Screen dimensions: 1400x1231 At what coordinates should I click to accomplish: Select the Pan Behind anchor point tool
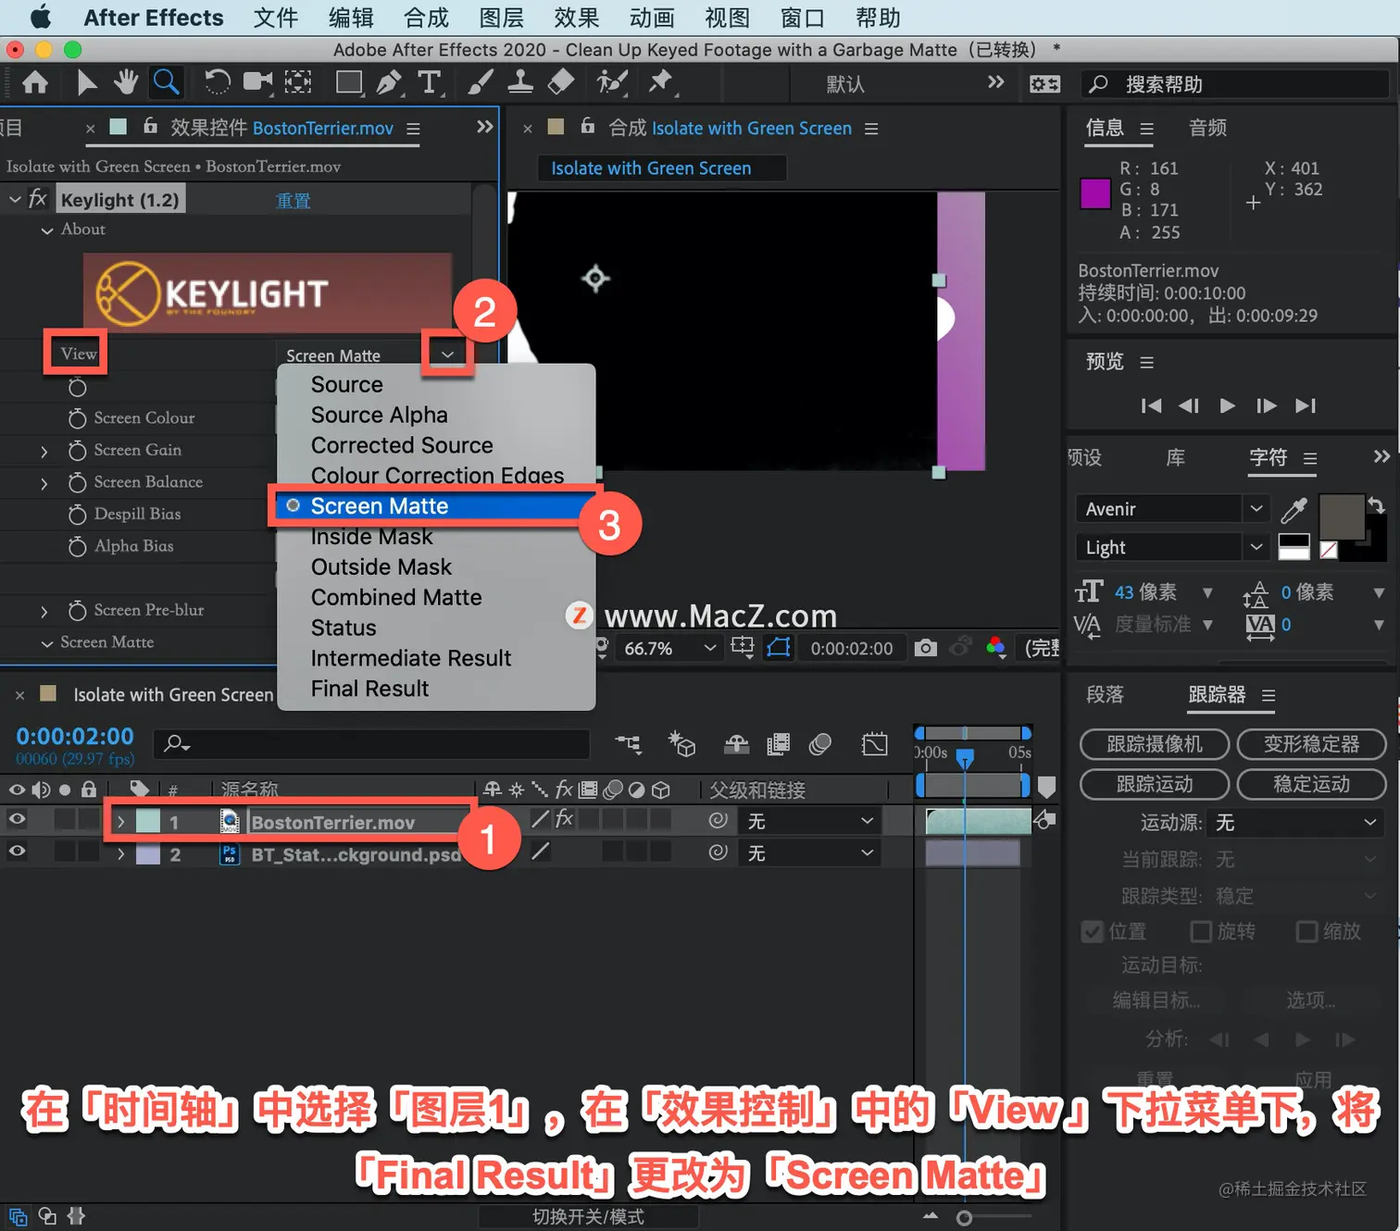(297, 83)
